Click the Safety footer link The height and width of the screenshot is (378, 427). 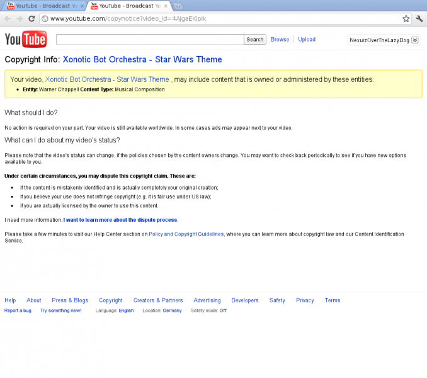click(x=277, y=300)
